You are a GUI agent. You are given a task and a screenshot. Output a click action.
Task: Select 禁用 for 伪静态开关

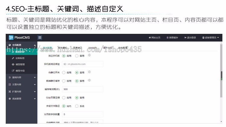click(x=77, y=72)
